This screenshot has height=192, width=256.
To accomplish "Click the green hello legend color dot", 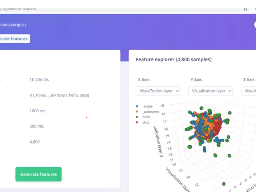I will (x=137, y=117).
